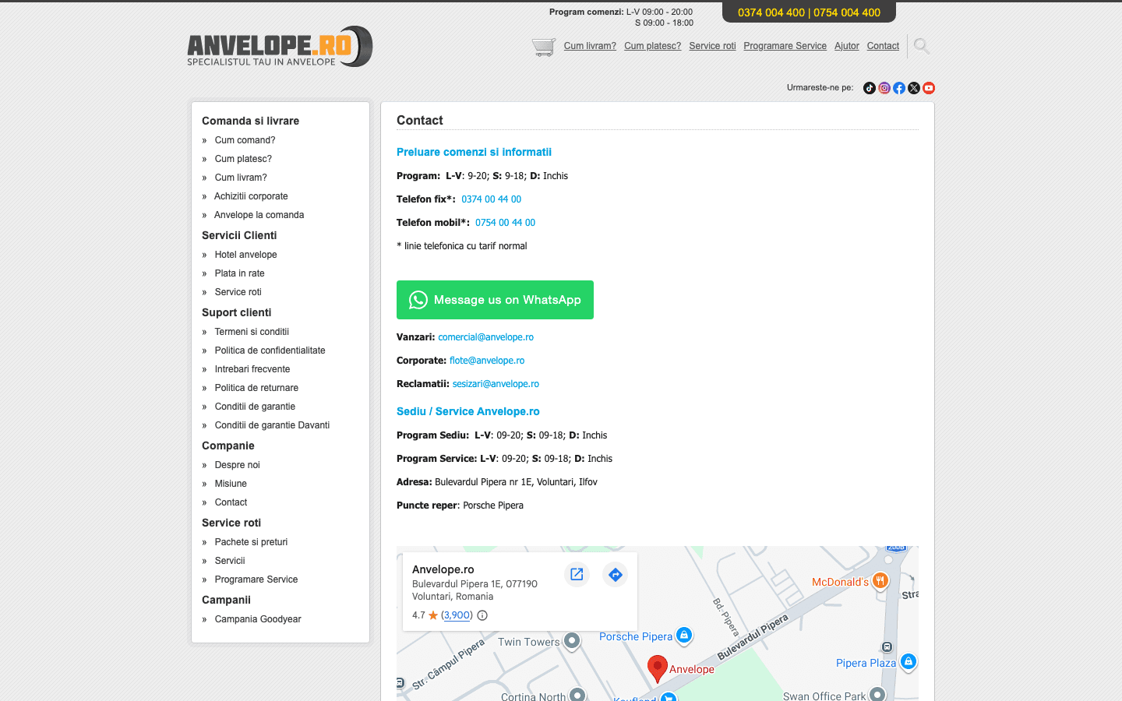
Task: Click the Anvelope.ro logo
Action: tap(280, 47)
